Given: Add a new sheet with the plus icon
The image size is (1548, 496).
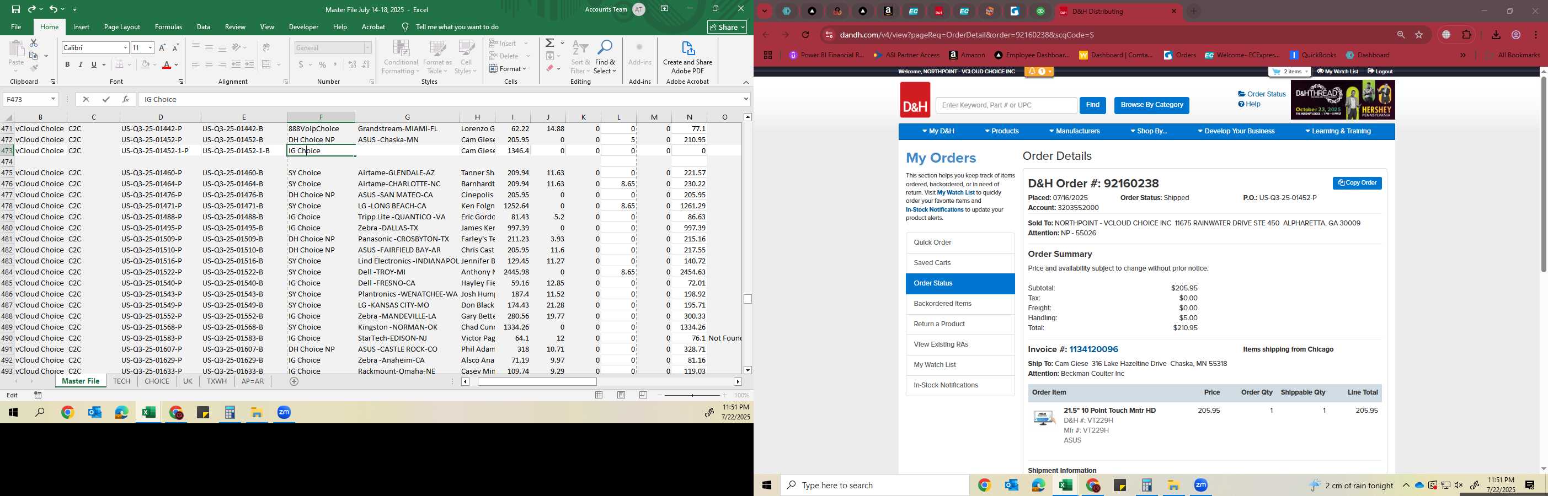Looking at the screenshot, I should pos(294,381).
